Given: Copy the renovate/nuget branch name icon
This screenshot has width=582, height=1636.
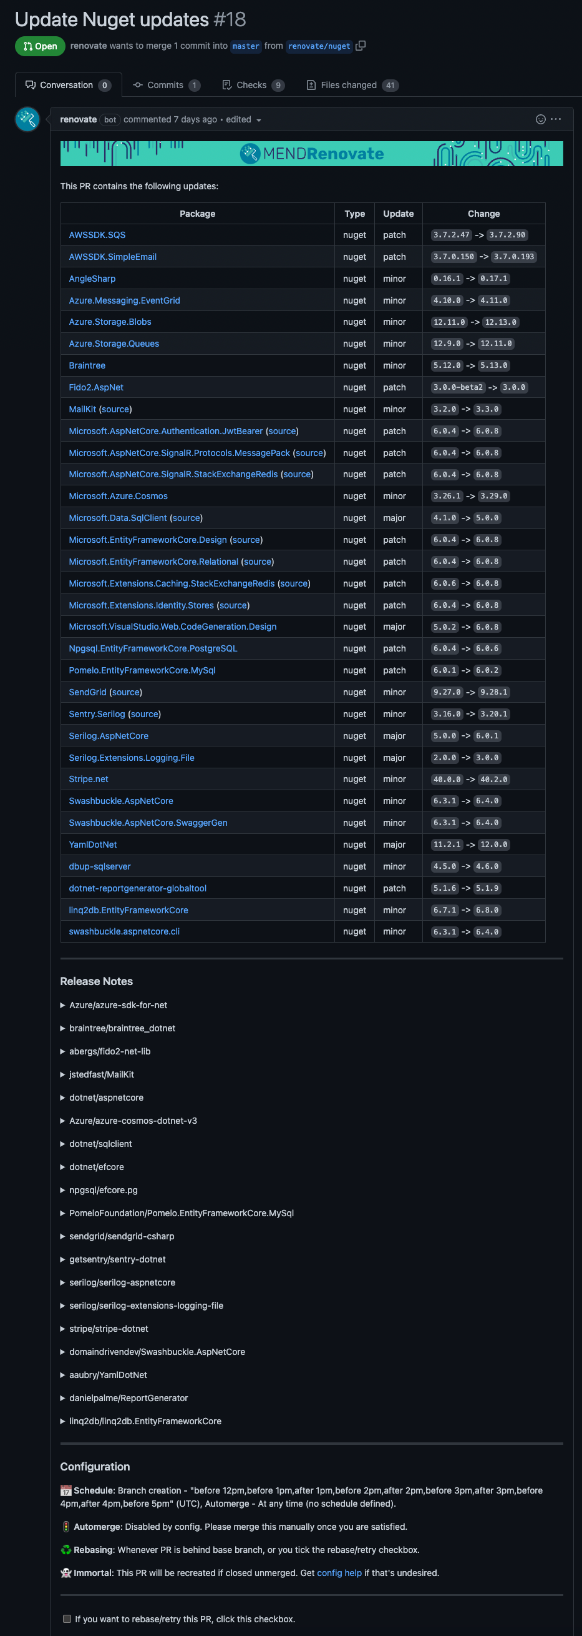Looking at the screenshot, I should 361,46.
